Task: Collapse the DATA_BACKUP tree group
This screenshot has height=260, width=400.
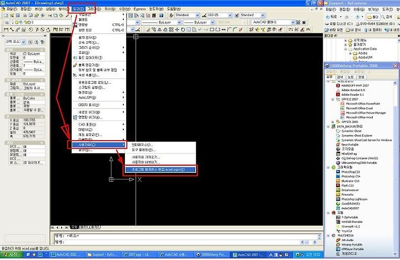Action: (x=328, y=127)
